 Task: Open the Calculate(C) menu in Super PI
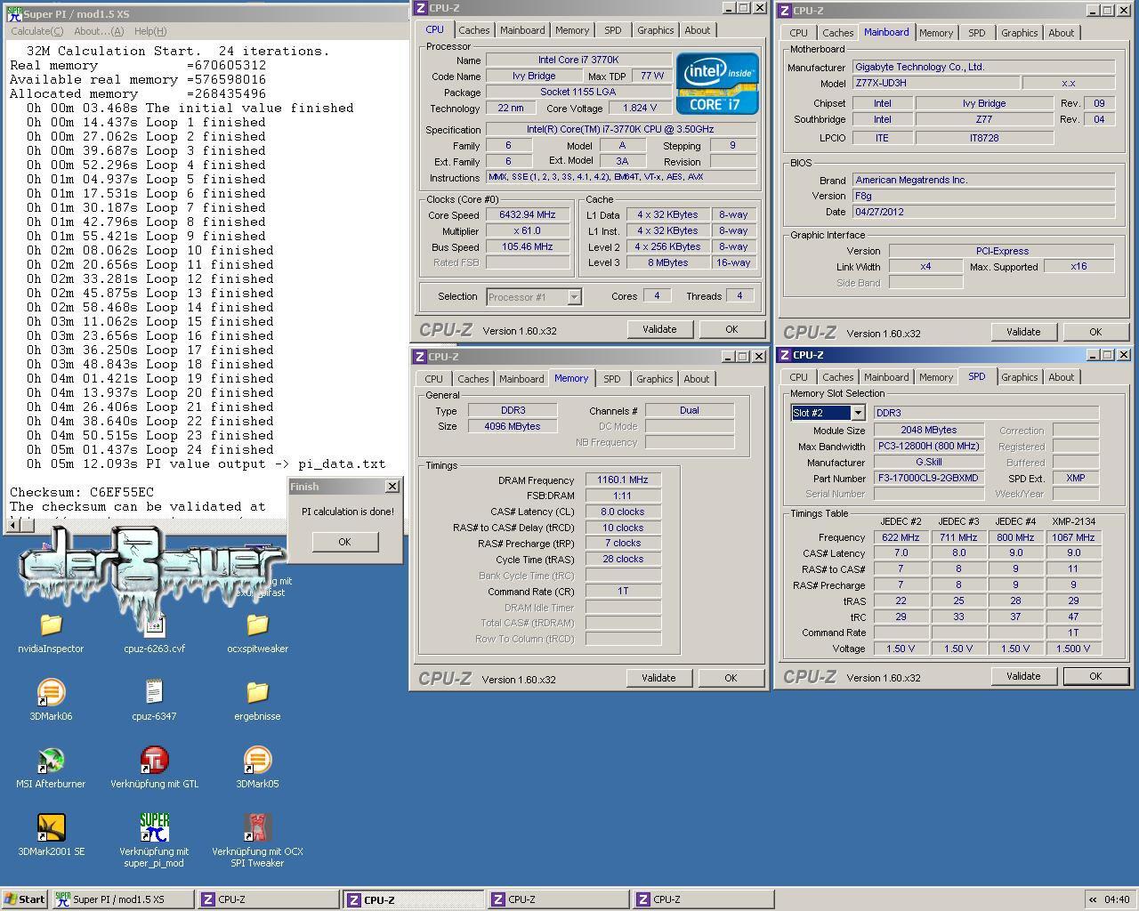click(36, 31)
